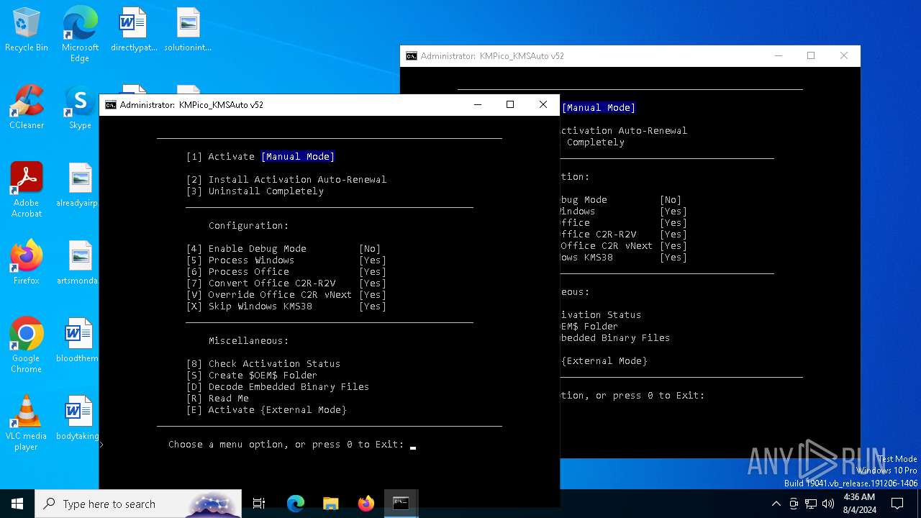Open the Windows Start menu

pos(17,504)
